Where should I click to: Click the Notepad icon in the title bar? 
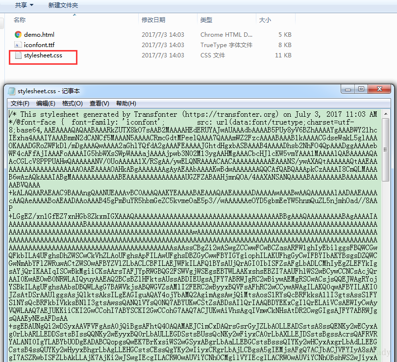[x=11, y=91]
